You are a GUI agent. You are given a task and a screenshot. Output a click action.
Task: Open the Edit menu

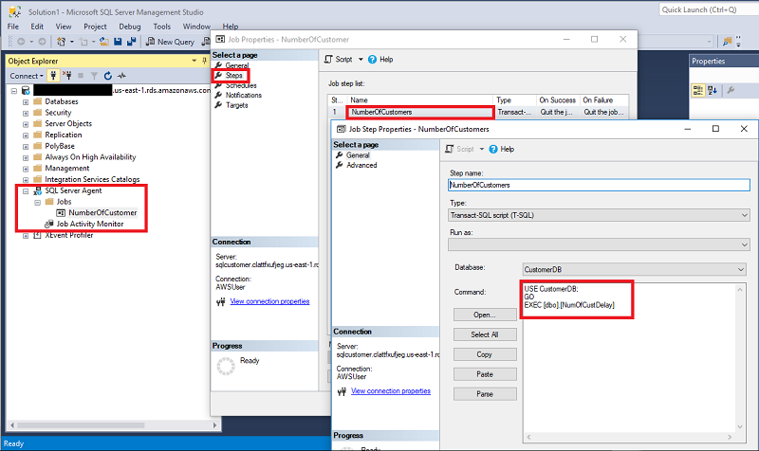click(x=37, y=27)
